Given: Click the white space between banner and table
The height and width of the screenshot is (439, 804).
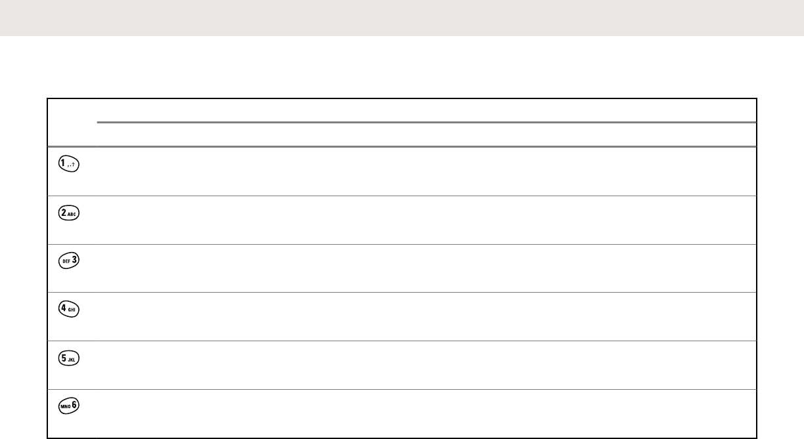Looking at the screenshot, I should pyautogui.click(x=402, y=67).
